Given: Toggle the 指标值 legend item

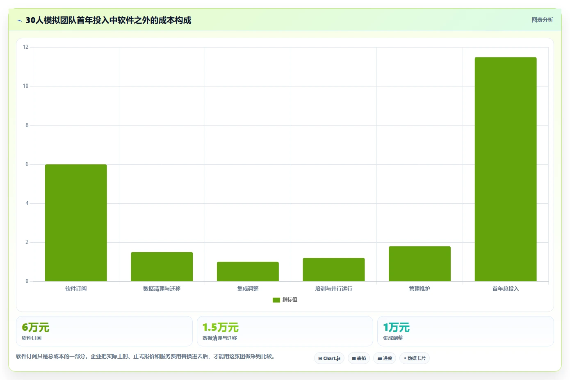Looking at the screenshot, I should (x=285, y=300).
